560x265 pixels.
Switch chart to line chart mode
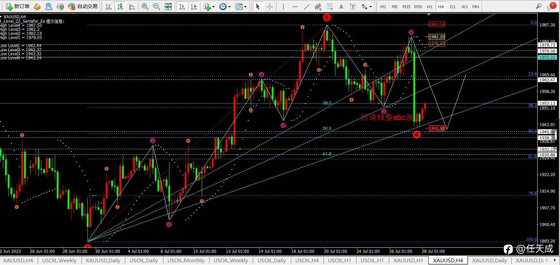(x=132, y=6)
